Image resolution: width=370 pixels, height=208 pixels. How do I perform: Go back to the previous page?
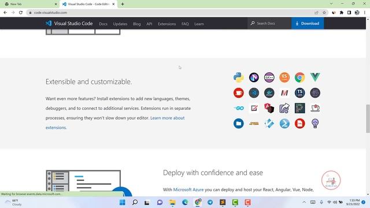tap(5, 13)
